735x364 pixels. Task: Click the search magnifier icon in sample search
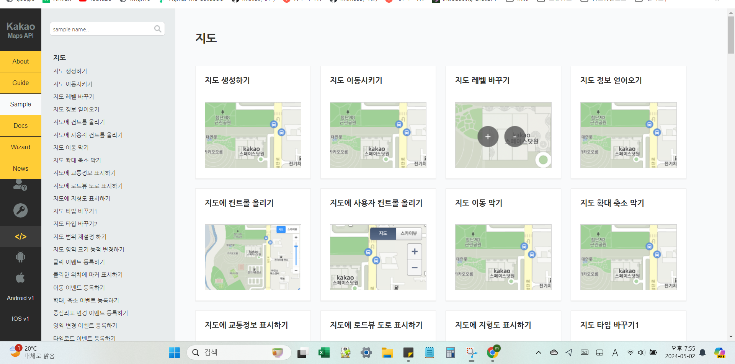tap(158, 29)
